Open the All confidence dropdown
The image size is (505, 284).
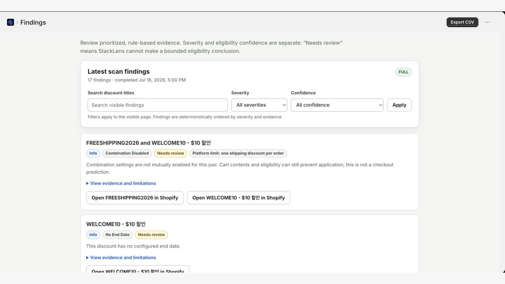(x=337, y=105)
